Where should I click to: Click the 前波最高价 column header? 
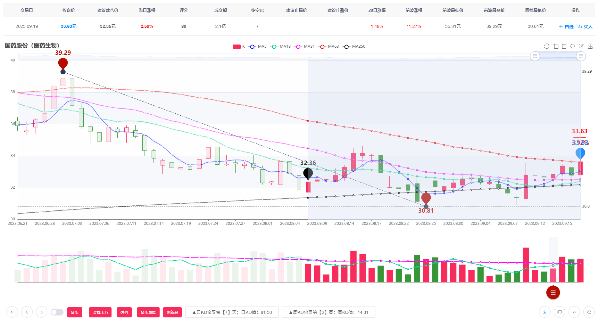(x=494, y=10)
